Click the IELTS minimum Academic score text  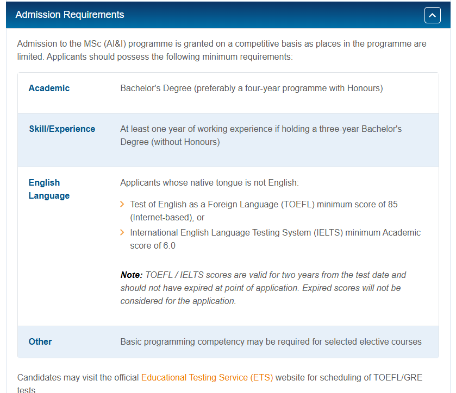[x=275, y=233]
